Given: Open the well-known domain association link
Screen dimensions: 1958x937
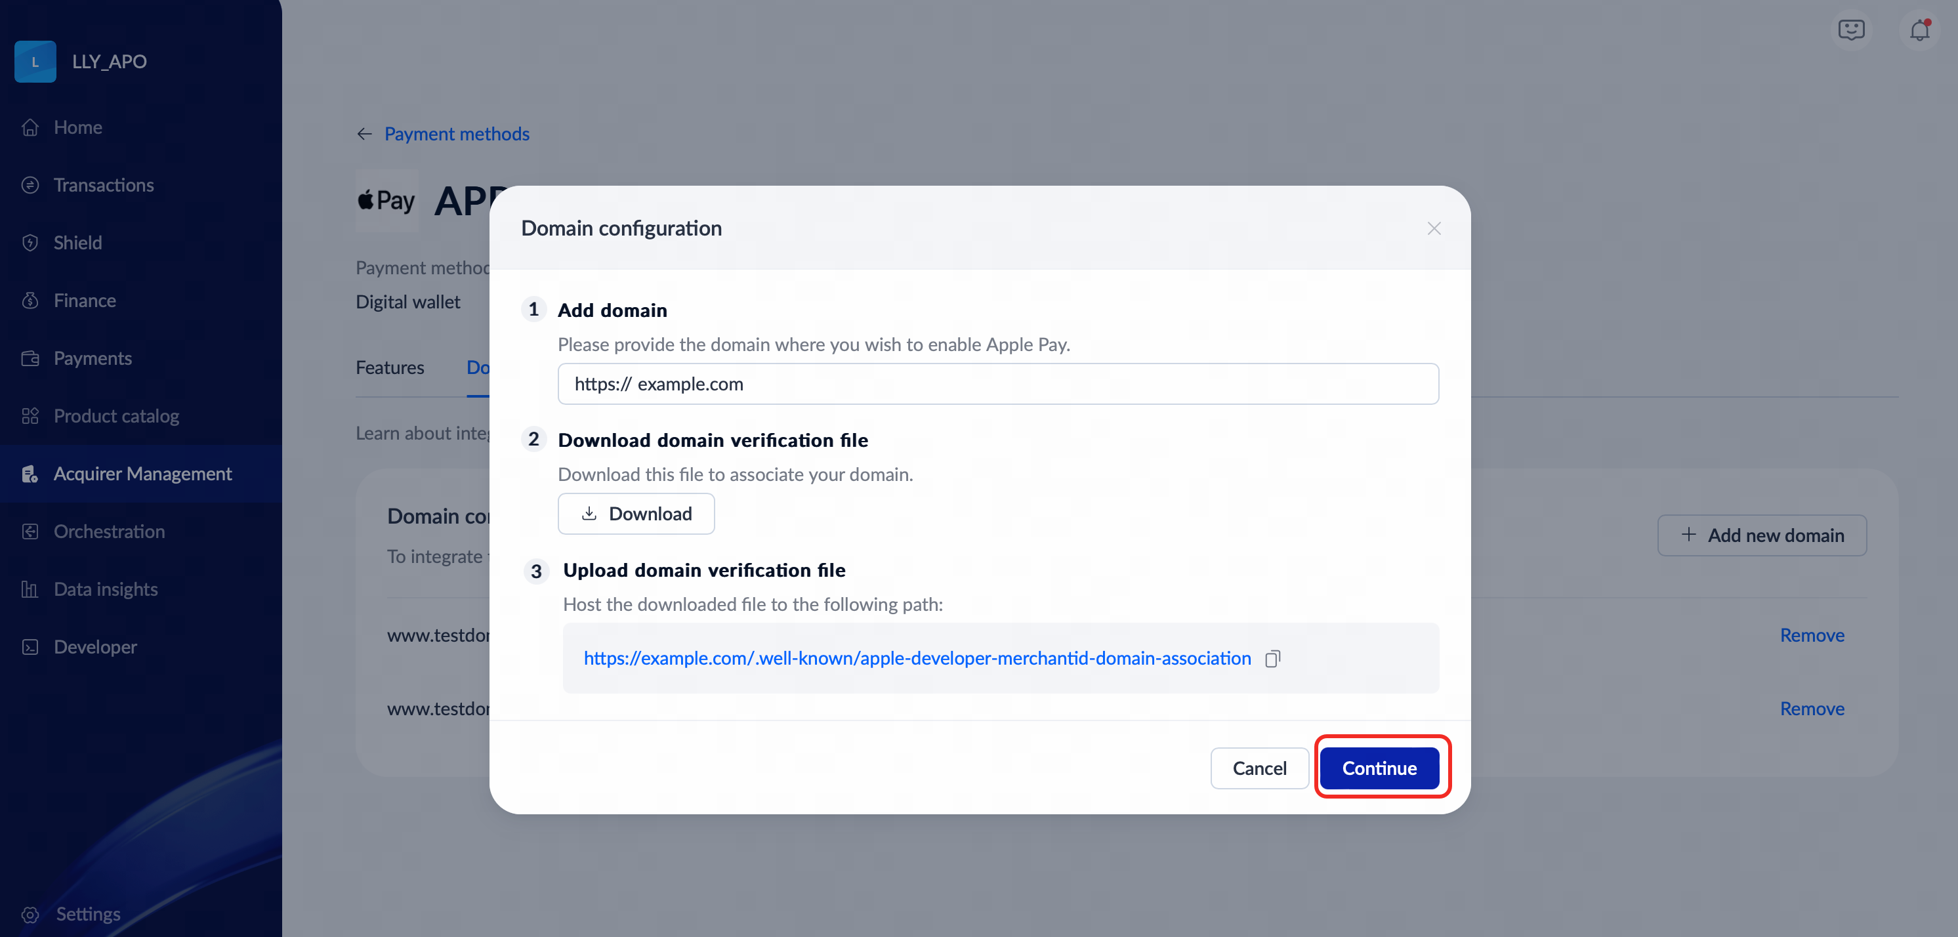Looking at the screenshot, I should [x=917, y=659].
